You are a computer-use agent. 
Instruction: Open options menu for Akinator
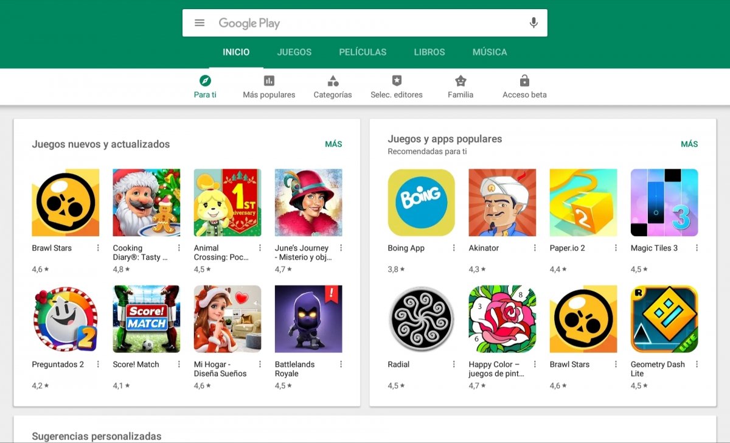pyautogui.click(x=535, y=248)
